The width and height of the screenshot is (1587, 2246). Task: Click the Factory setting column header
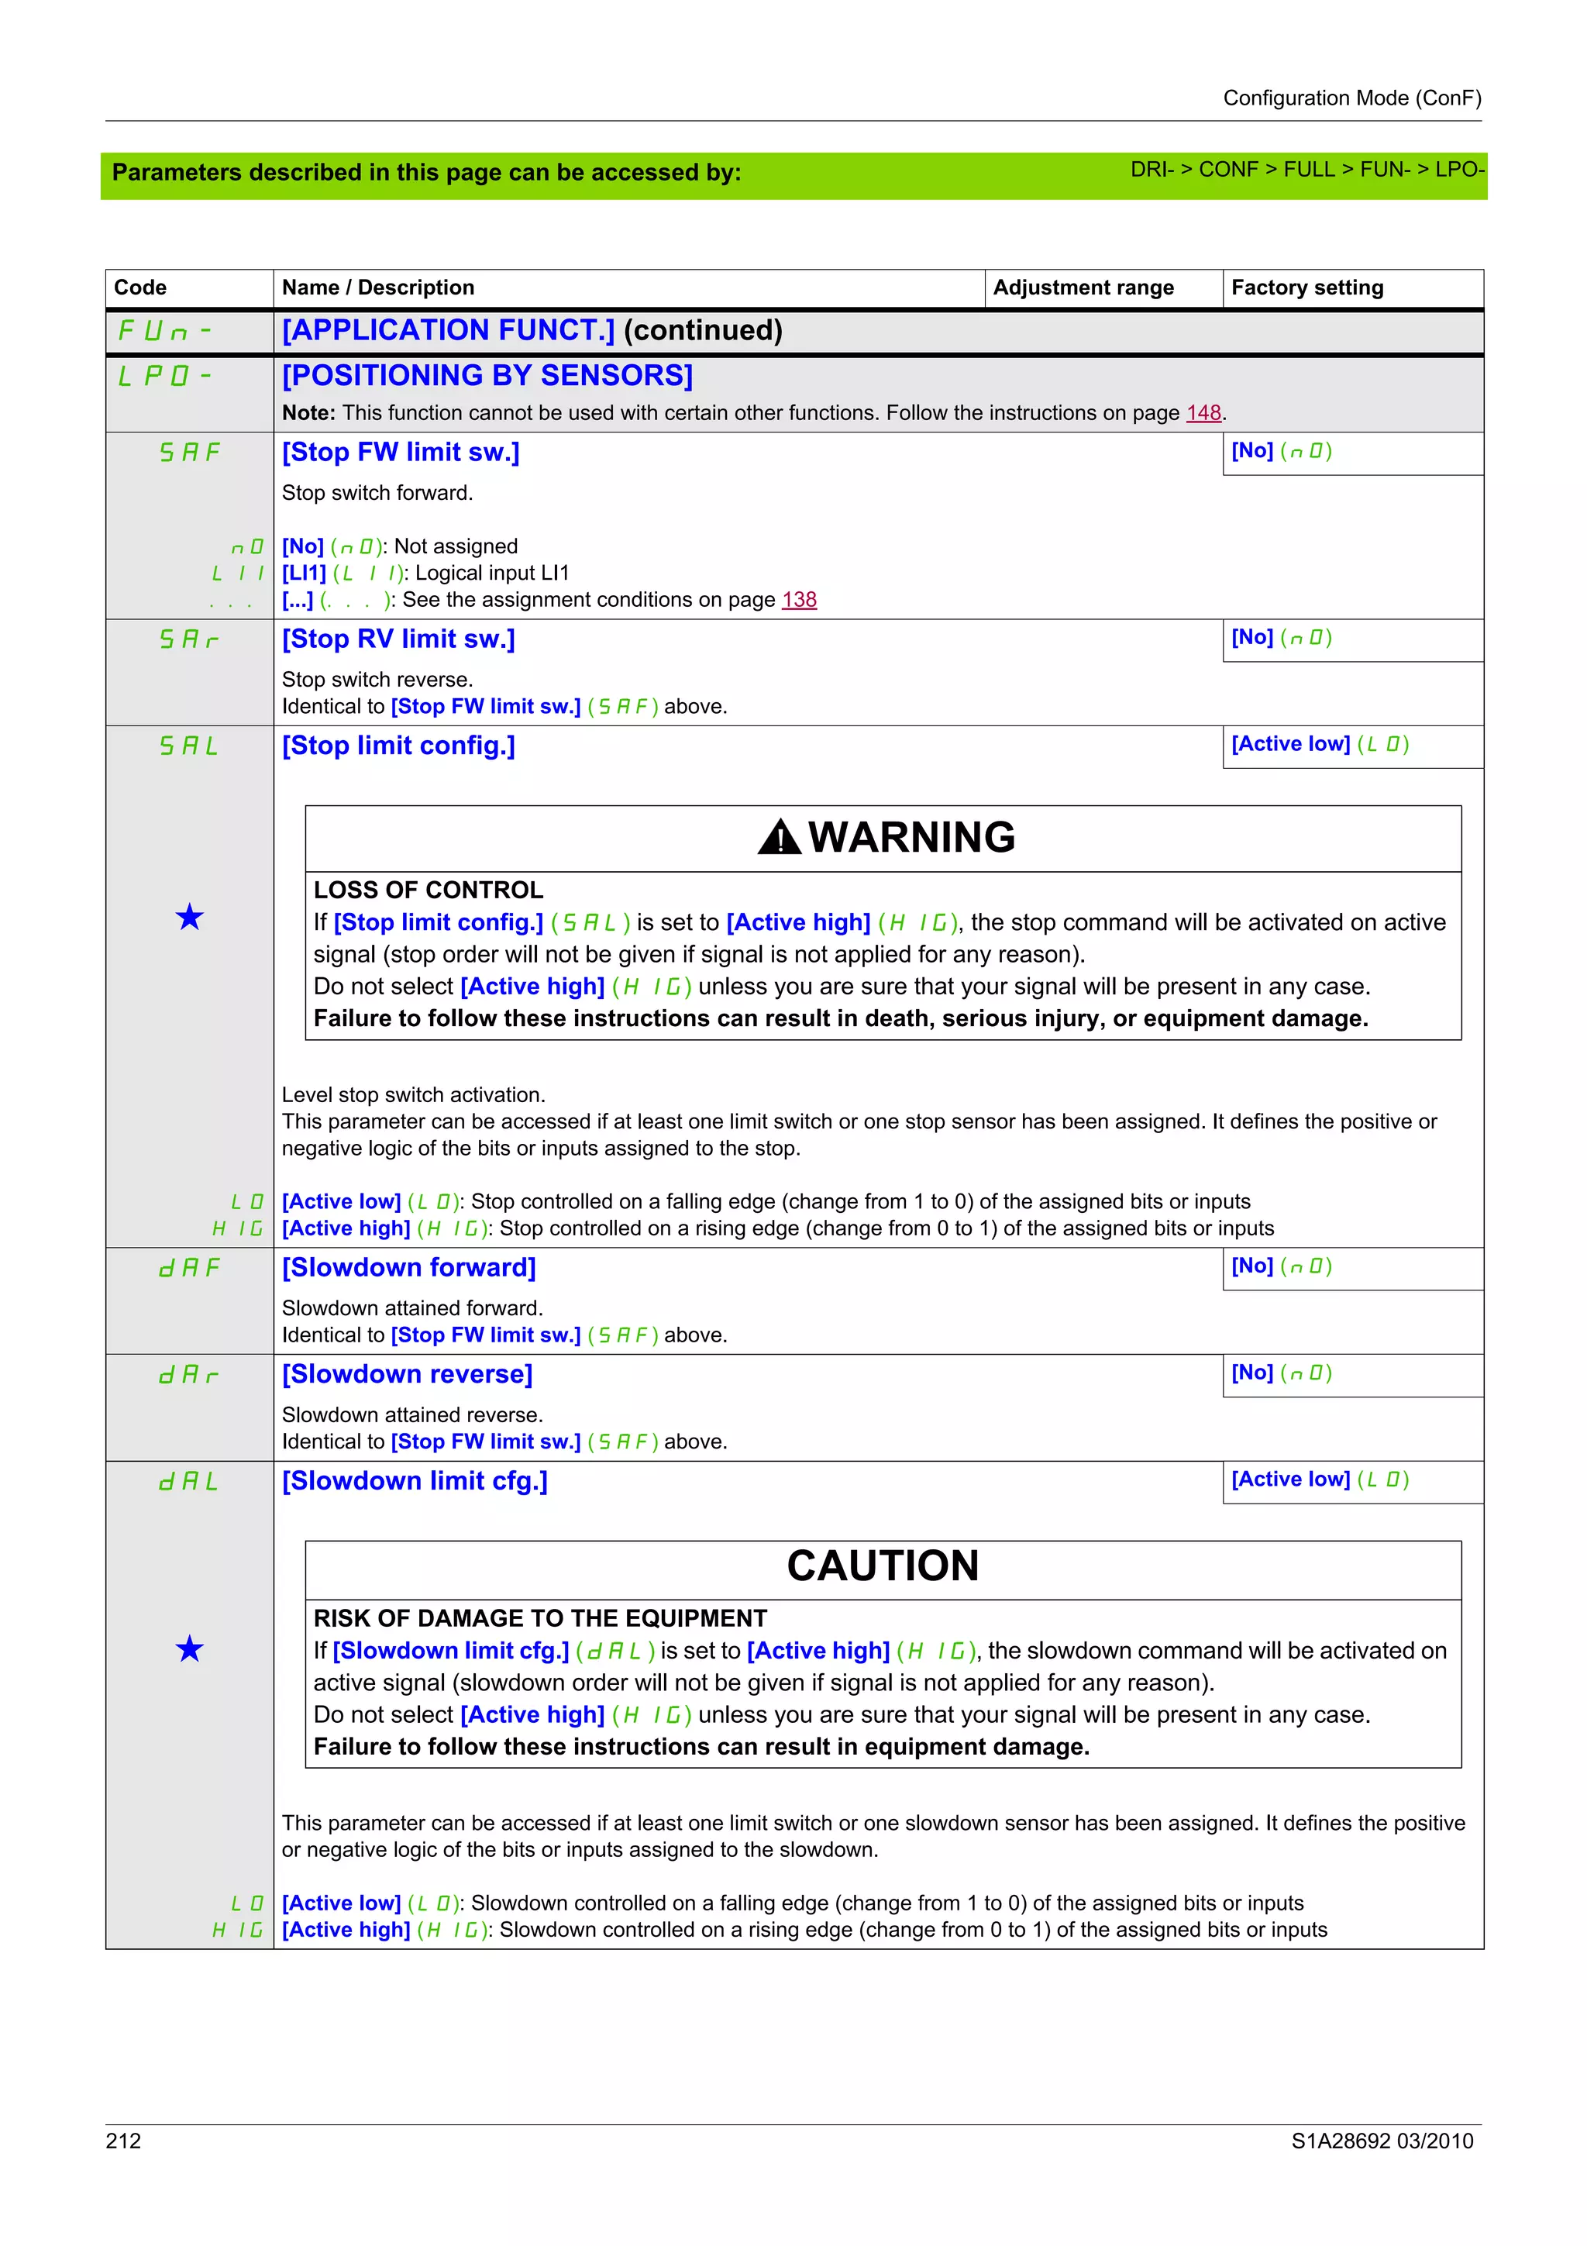(x=1306, y=288)
